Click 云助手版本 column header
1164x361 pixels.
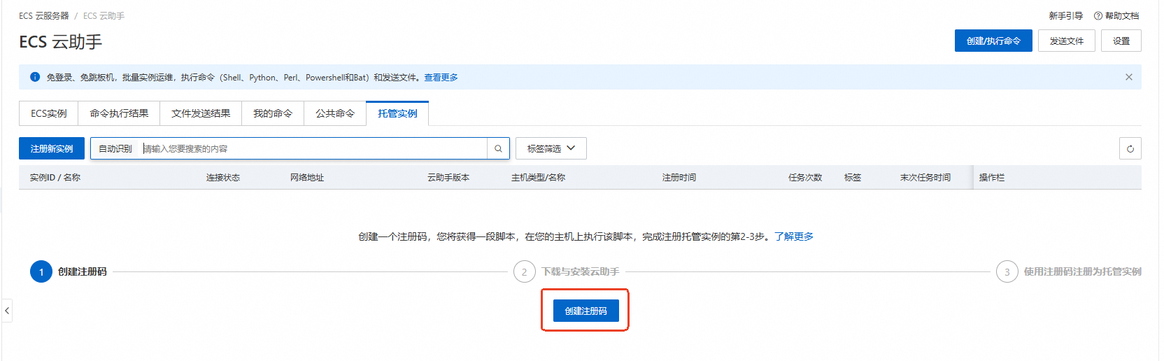pos(448,178)
